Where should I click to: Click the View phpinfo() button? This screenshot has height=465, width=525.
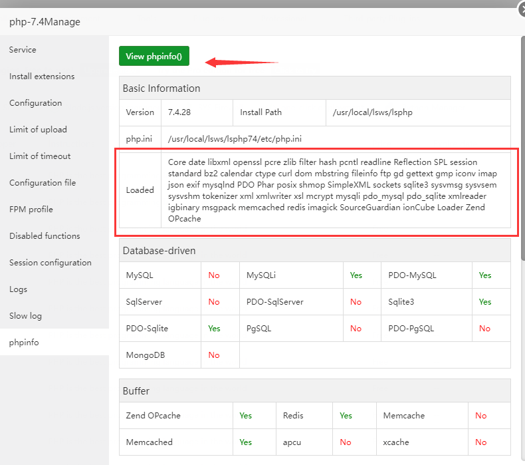click(154, 57)
